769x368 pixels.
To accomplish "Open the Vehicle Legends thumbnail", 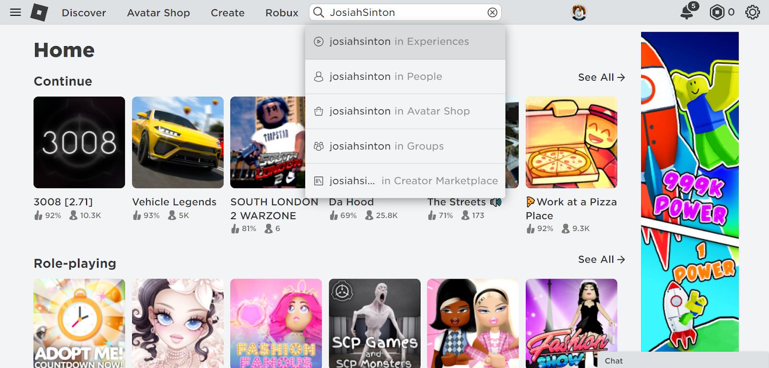I will pyautogui.click(x=178, y=142).
